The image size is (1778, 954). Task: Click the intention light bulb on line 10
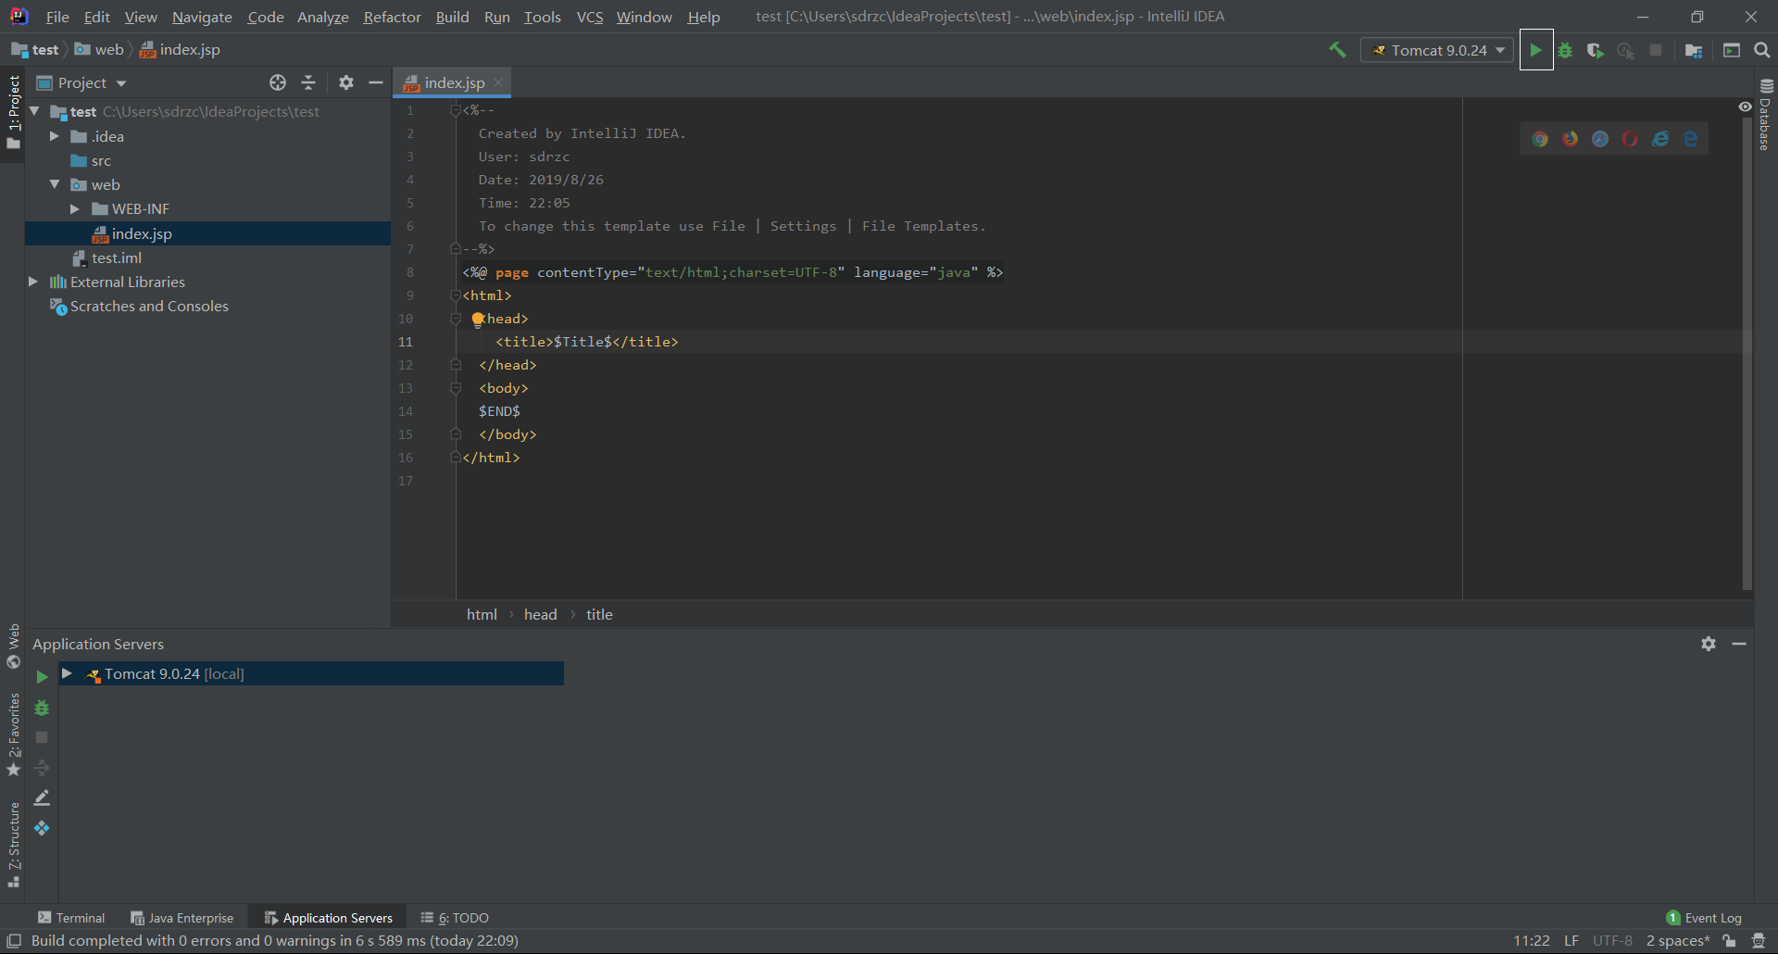click(x=478, y=320)
